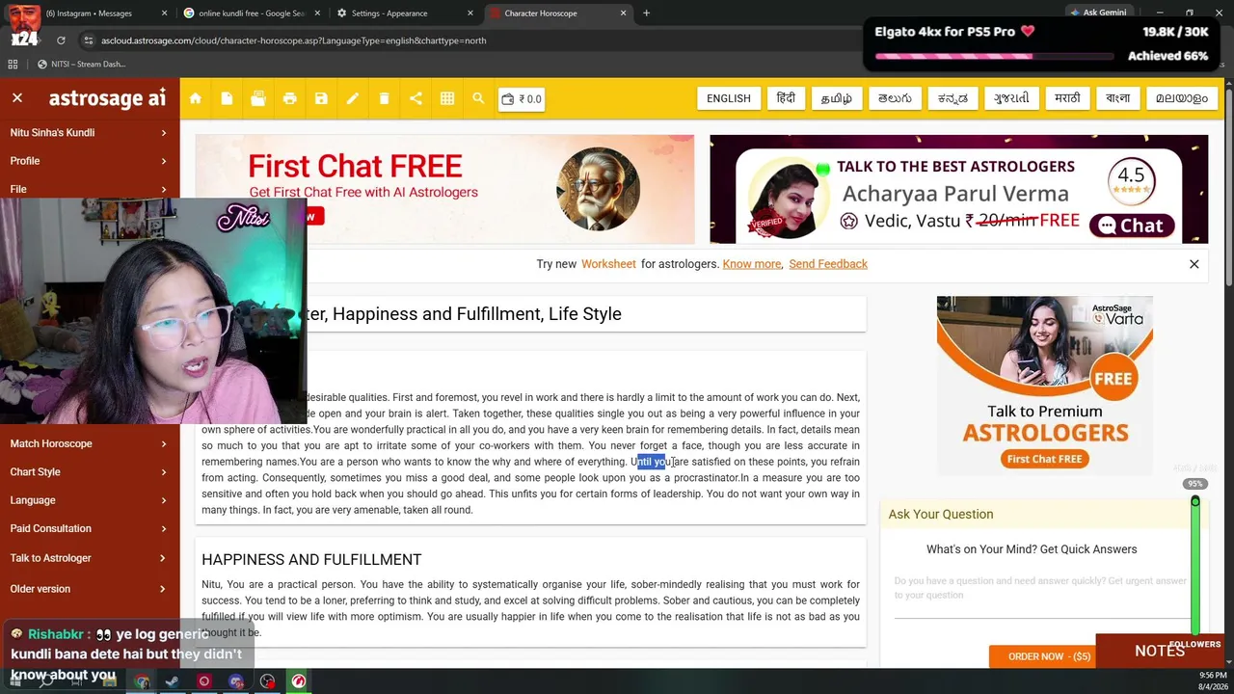Open the print preview toolbar icon
This screenshot has height=694, width=1234.
coord(257,98)
